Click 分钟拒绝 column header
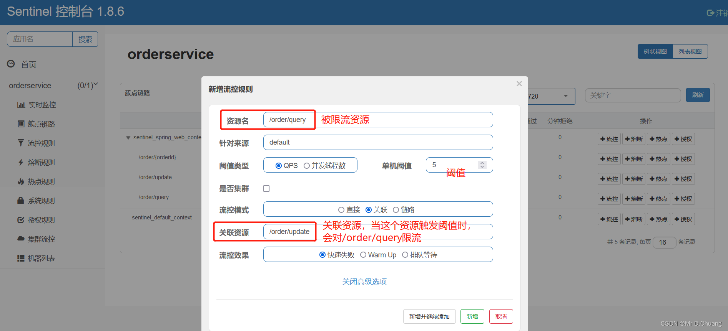The height and width of the screenshot is (331, 728). (560, 121)
